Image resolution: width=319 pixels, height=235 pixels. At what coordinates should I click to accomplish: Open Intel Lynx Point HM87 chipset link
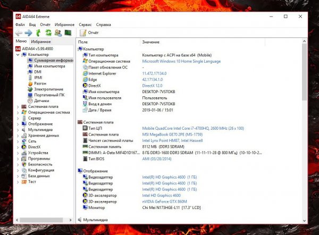coord(172,140)
